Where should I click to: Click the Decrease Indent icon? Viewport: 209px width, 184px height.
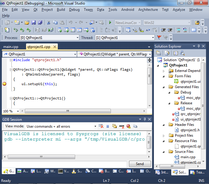[163, 30]
